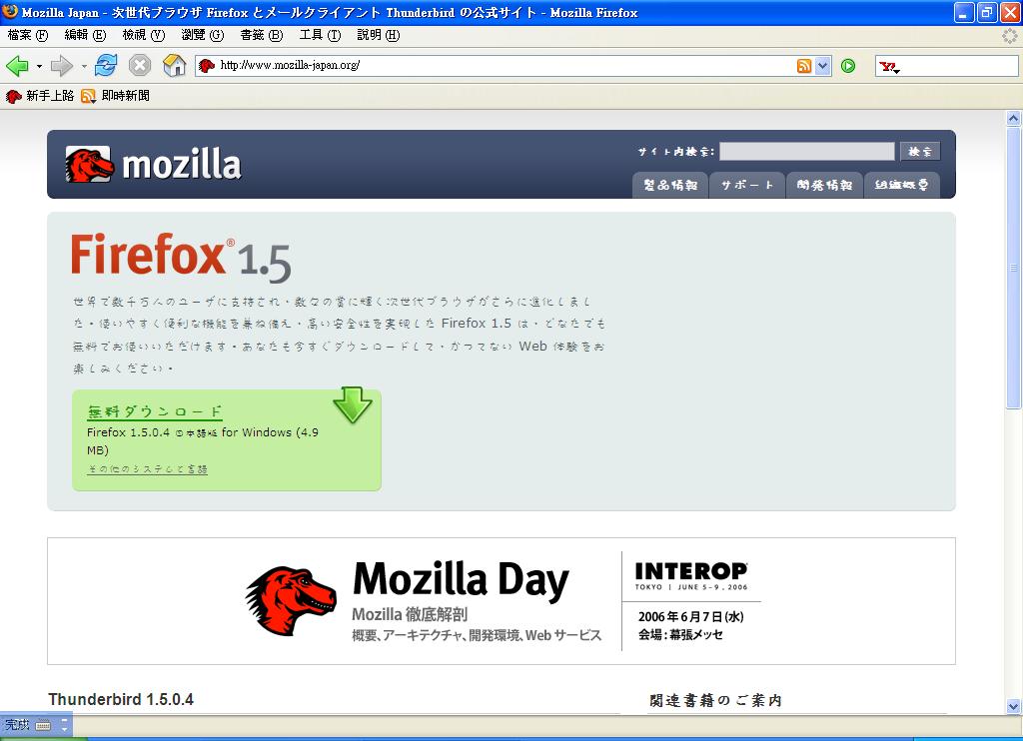Click the scrollbar up arrow

coord(1013,118)
